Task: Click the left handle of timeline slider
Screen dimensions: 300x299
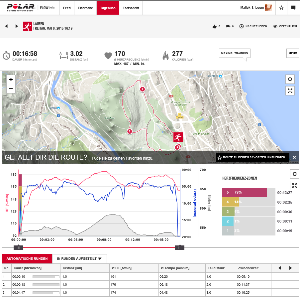Action: click(x=18, y=247)
